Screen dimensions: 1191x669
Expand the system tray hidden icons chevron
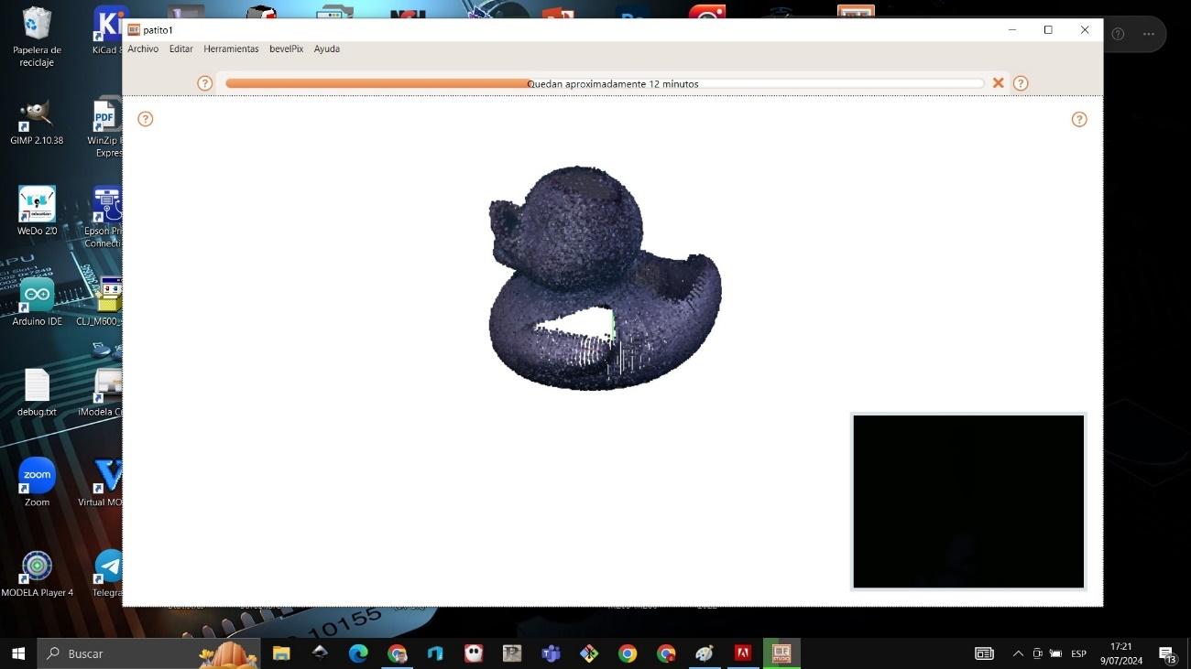pyautogui.click(x=1018, y=653)
